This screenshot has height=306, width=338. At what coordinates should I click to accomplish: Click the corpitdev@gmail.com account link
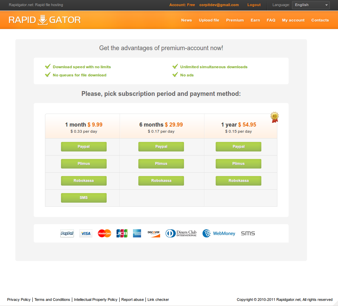(219, 5)
